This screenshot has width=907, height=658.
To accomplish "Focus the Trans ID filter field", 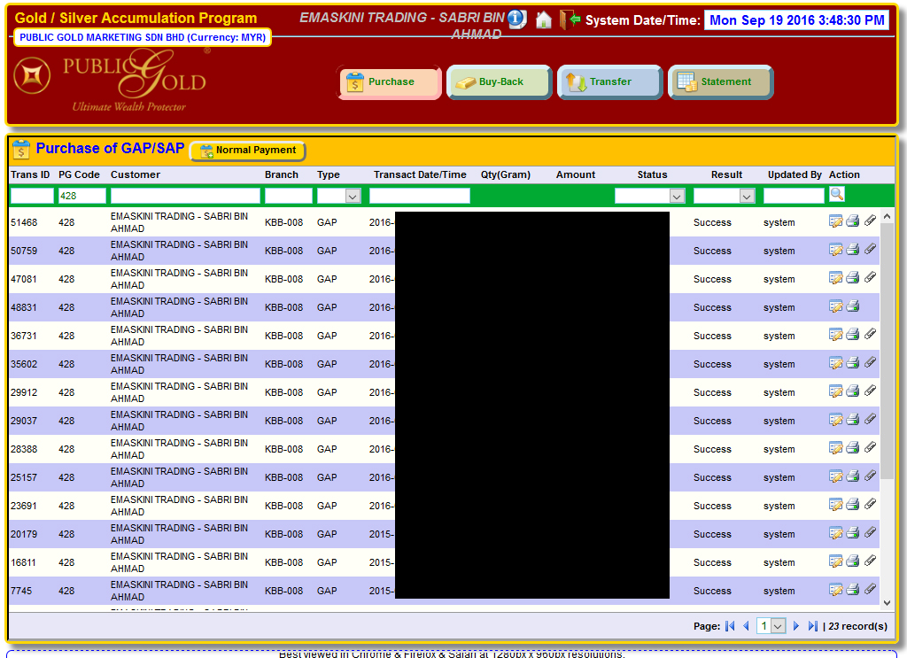I will (32, 196).
